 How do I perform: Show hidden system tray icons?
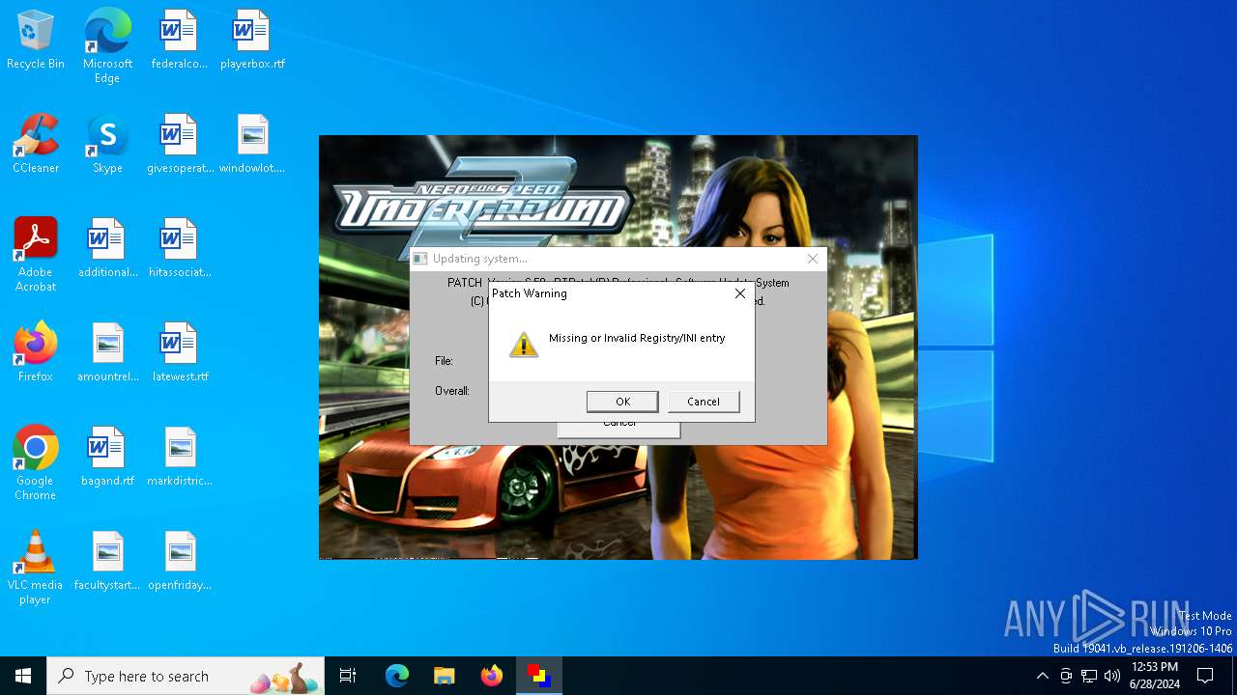tap(1042, 676)
